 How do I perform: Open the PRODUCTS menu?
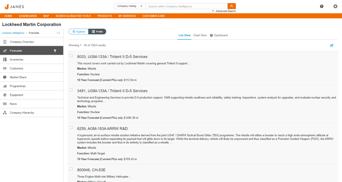(104, 16)
